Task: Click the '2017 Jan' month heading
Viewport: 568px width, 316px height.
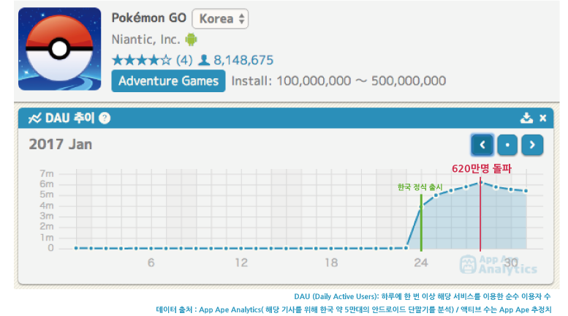Action: (x=61, y=144)
